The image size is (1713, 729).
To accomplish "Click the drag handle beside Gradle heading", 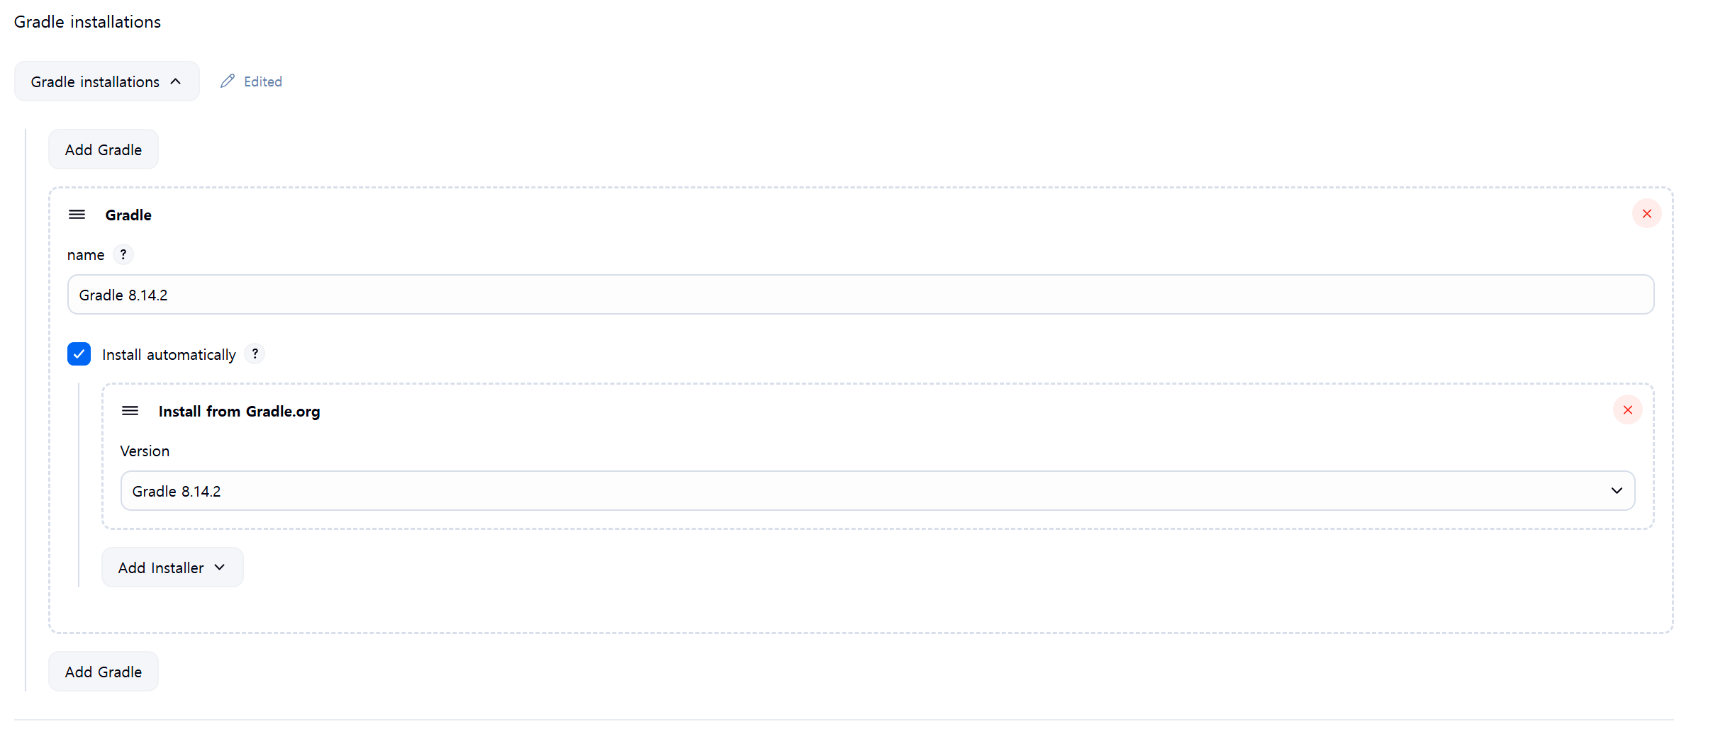I will 77,215.
